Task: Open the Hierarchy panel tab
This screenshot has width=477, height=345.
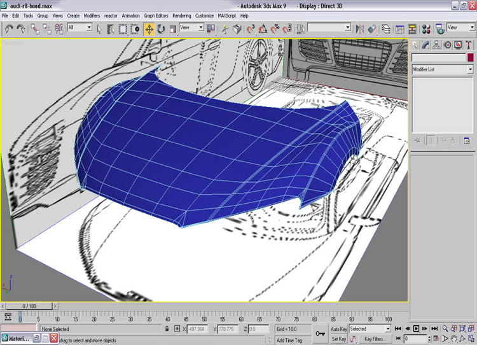Action: 438,45
